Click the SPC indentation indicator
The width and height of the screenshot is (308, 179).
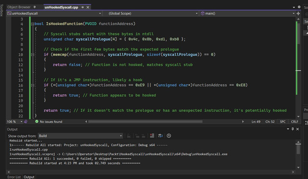[x=282, y=121]
